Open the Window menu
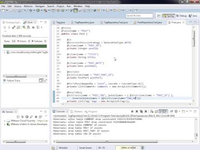The image size is (200, 150). [78, 6]
